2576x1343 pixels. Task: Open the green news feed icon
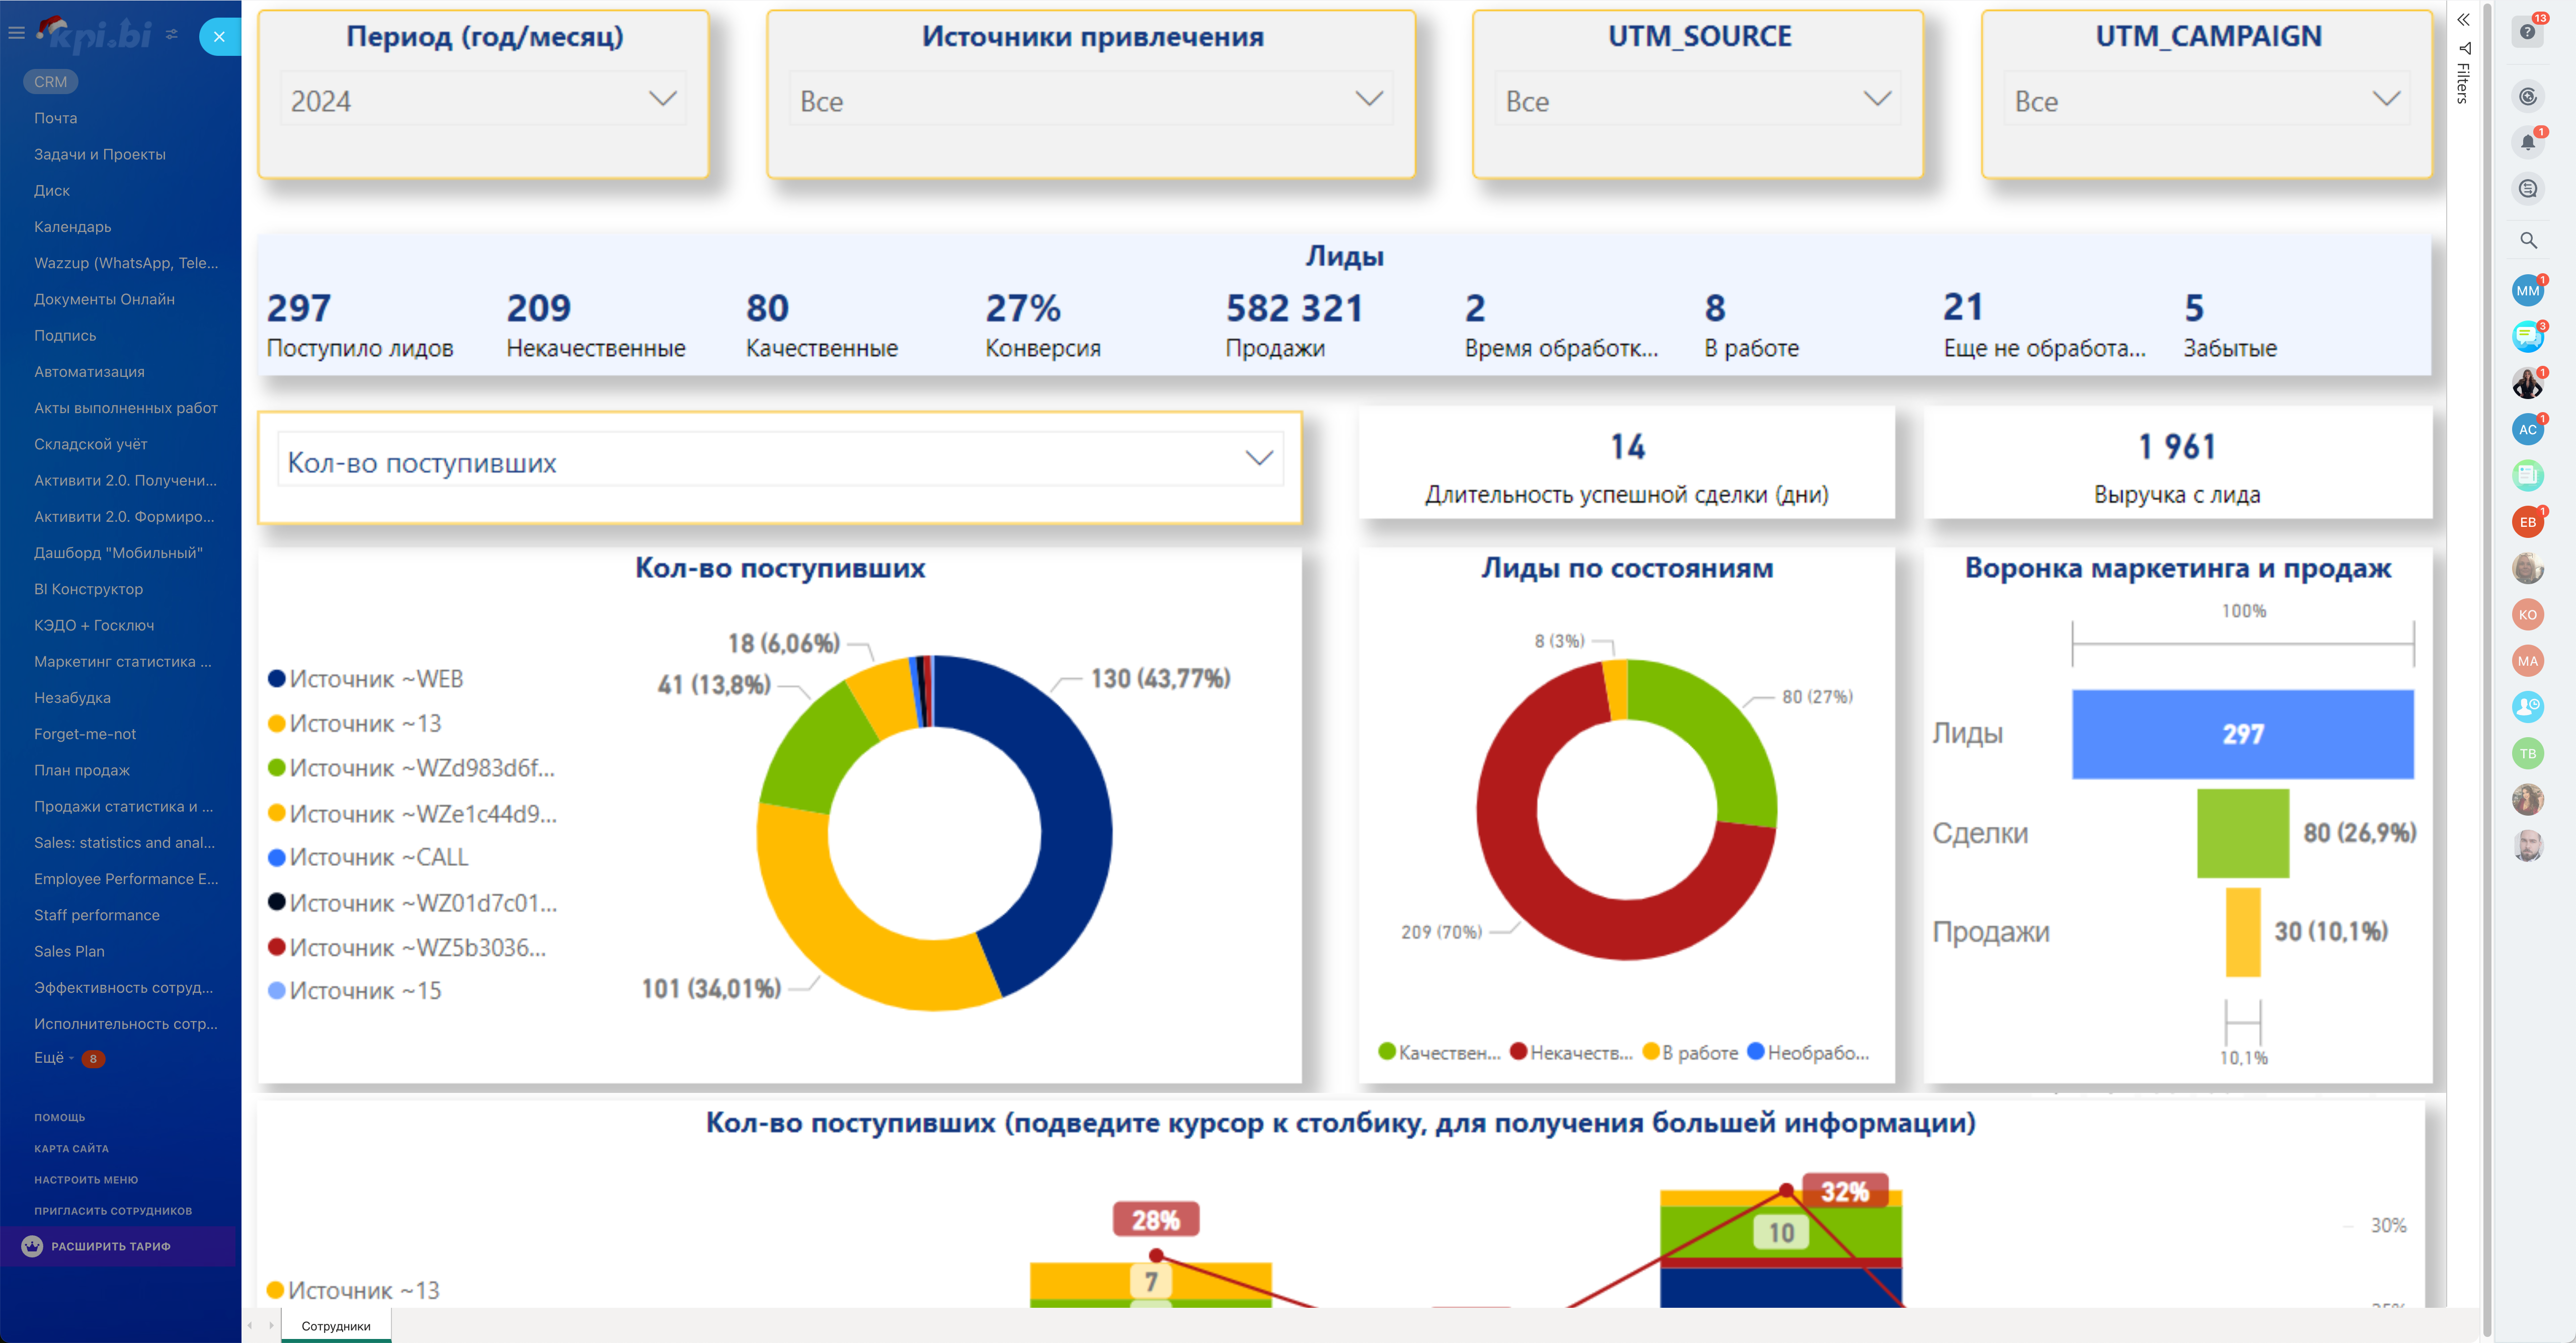2527,475
